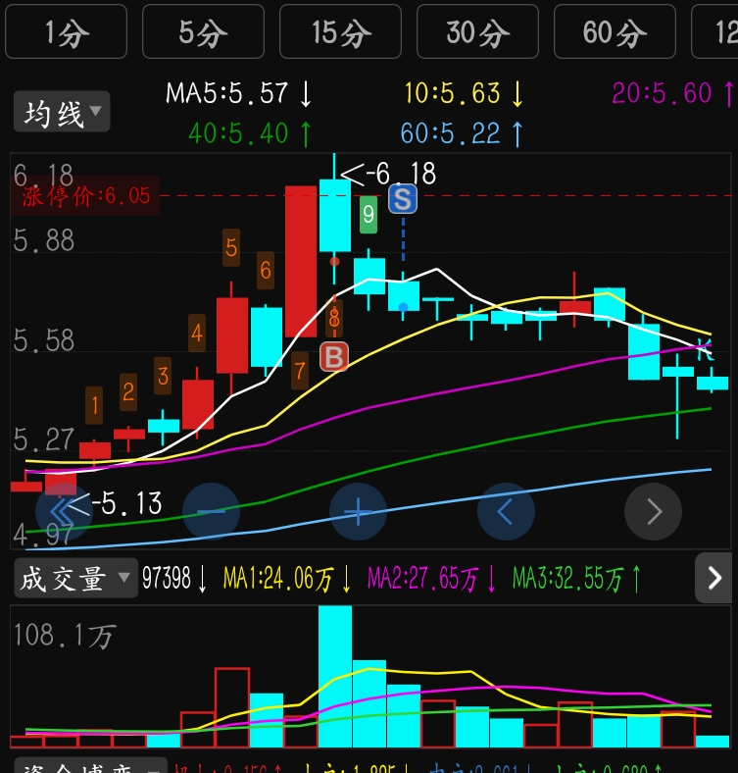The height and width of the screenshot is (773, 738).
Task: Tap the tallest cyan volume bar
Action: [x=335, y=677]
